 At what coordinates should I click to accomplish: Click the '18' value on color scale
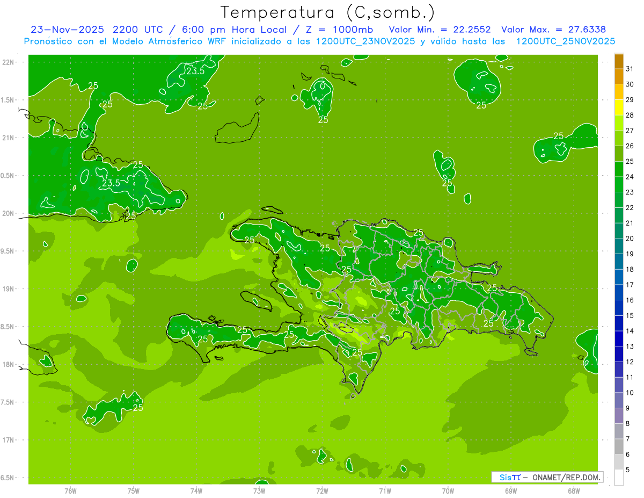(x=630, y=269)
